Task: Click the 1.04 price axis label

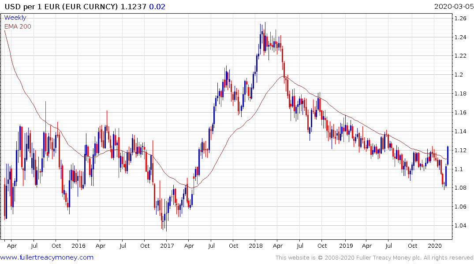Action: pos(460,226)
